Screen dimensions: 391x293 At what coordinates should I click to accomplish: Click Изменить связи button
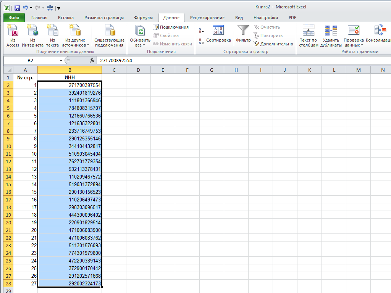point(173,44)
